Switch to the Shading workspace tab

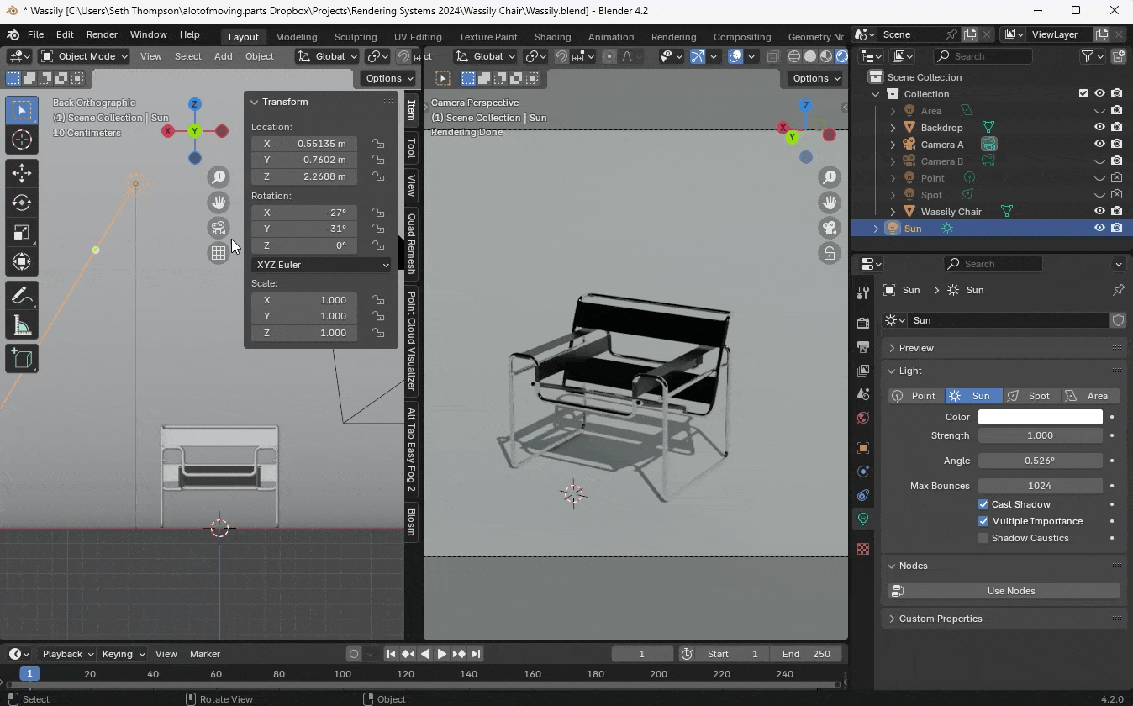552,37
